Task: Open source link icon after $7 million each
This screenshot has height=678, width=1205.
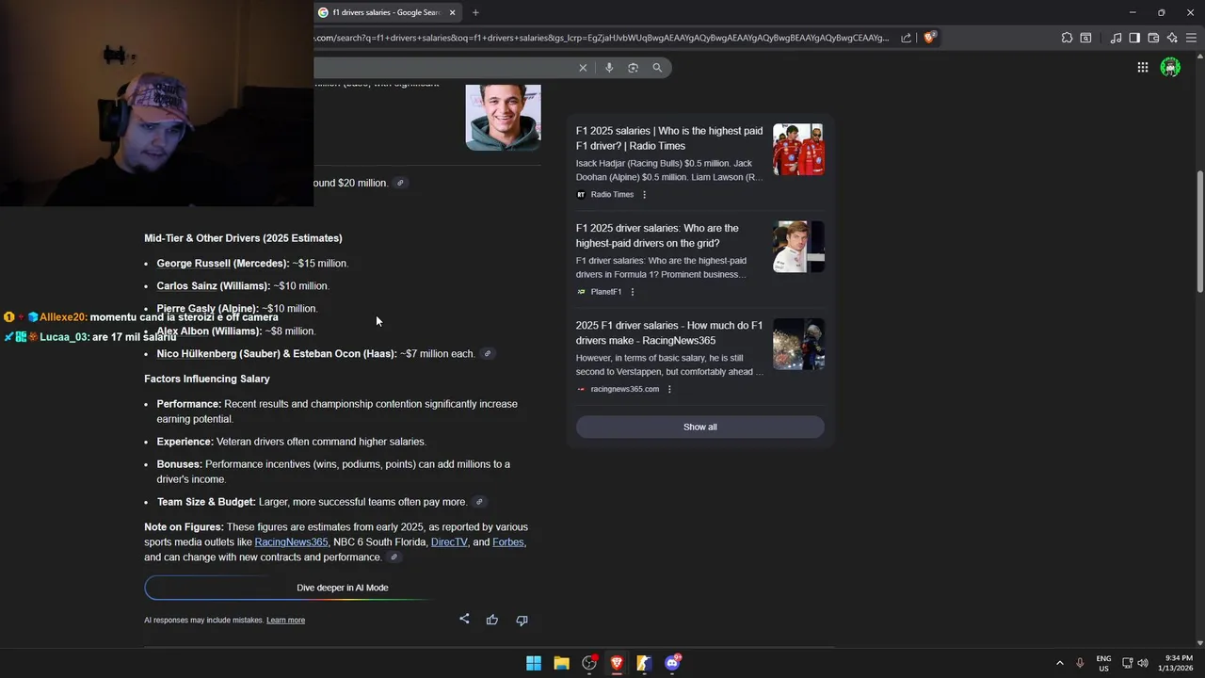Action: tap(487, 353)
